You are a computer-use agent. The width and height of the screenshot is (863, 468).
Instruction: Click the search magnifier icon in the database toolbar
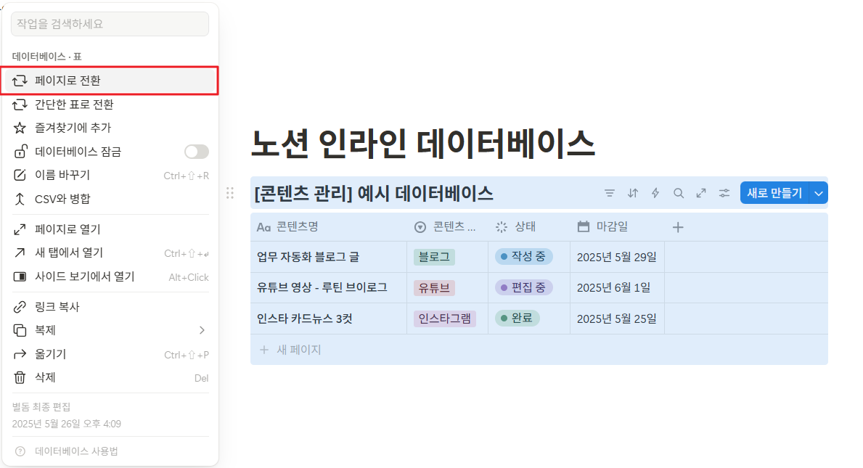pos(679,193)
